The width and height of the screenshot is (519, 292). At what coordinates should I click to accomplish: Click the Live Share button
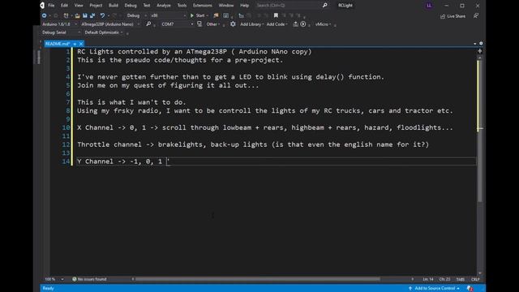453,16
